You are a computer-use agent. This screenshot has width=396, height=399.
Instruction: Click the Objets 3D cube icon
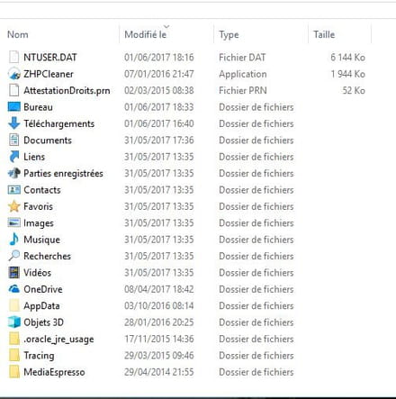[14, 322]
